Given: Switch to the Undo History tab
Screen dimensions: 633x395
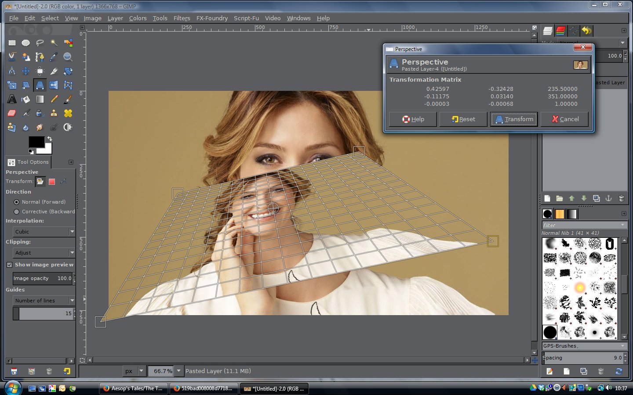Looking at the screenshot, I should (586, 30).
